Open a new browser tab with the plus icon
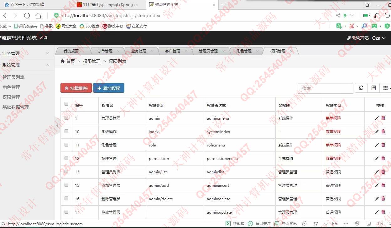The height and width of the screenshot is (228, 391). (x=224, y=5)
